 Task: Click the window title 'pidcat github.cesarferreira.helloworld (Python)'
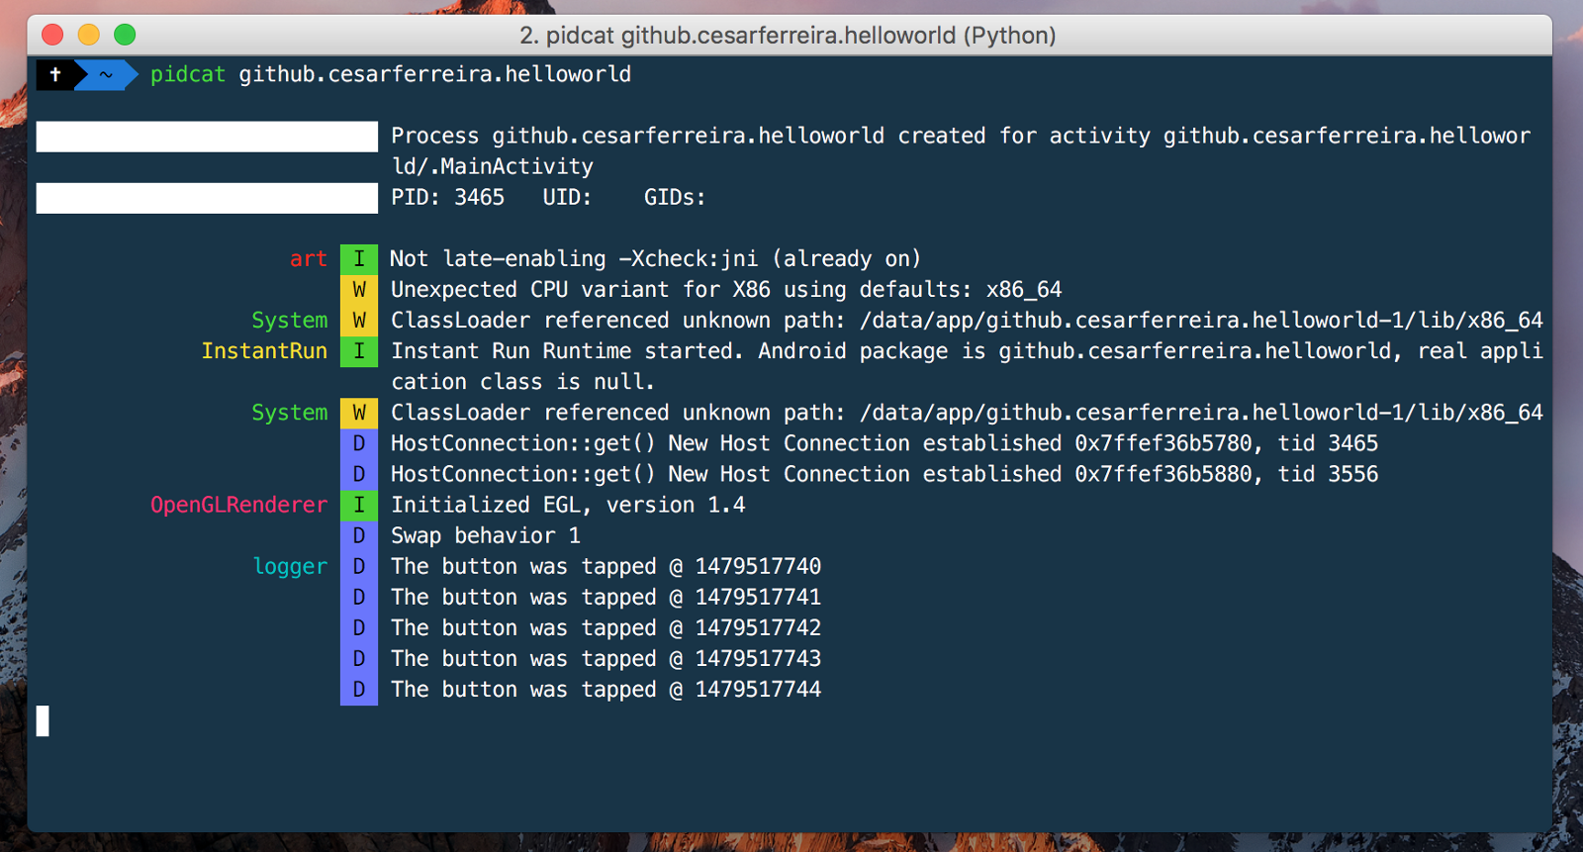(x=788, y=36)
